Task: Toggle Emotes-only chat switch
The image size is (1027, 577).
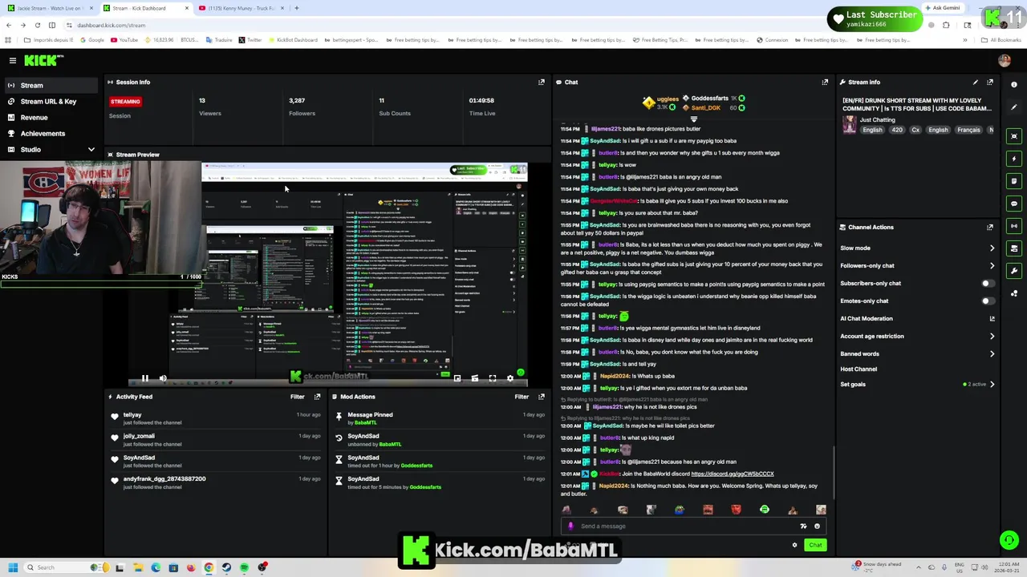Action: pos(988,301)
